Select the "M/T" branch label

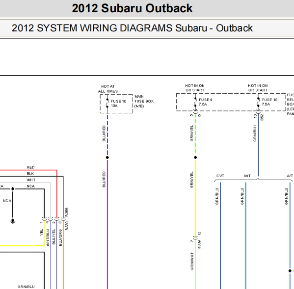(x=247, y=176)
